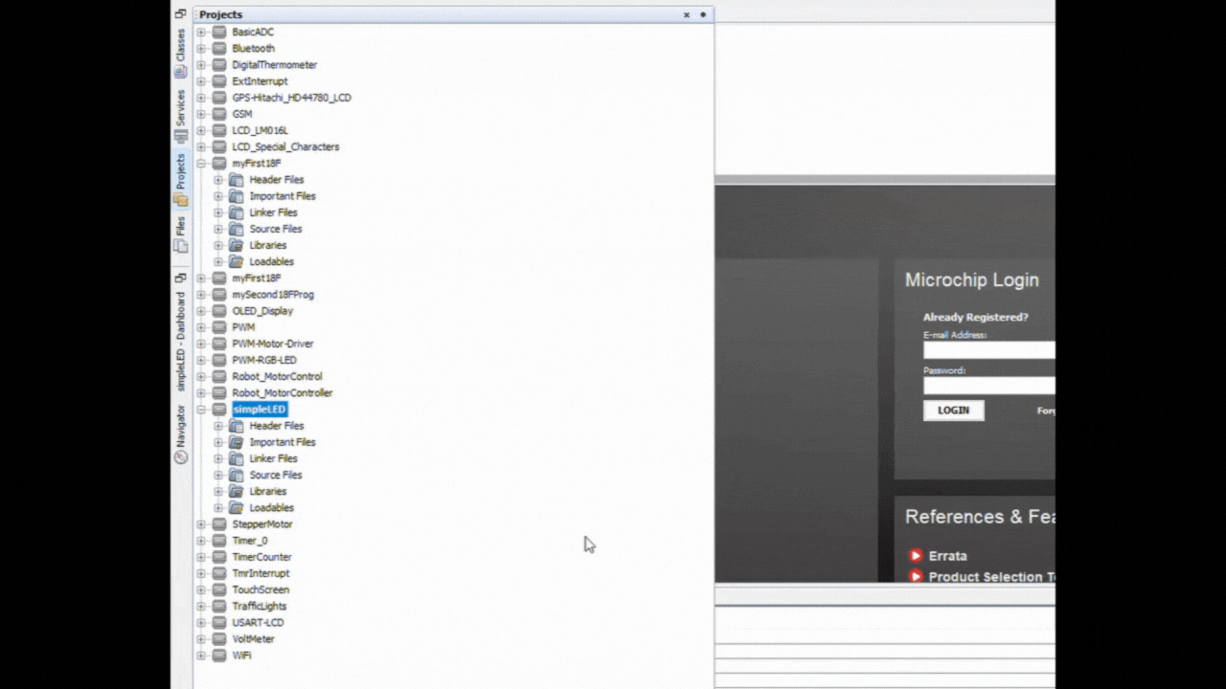The height and width of the screenshot is (689, 1226).
Task: Click the simpleLED Source Files folder icon
Action: point(236,476)
